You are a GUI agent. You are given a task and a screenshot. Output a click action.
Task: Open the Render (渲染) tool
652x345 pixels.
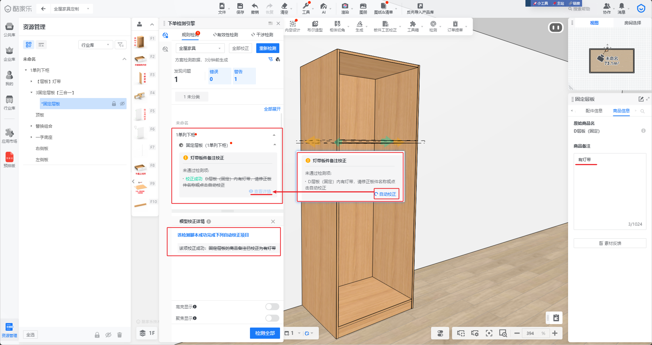coord(345,6)
